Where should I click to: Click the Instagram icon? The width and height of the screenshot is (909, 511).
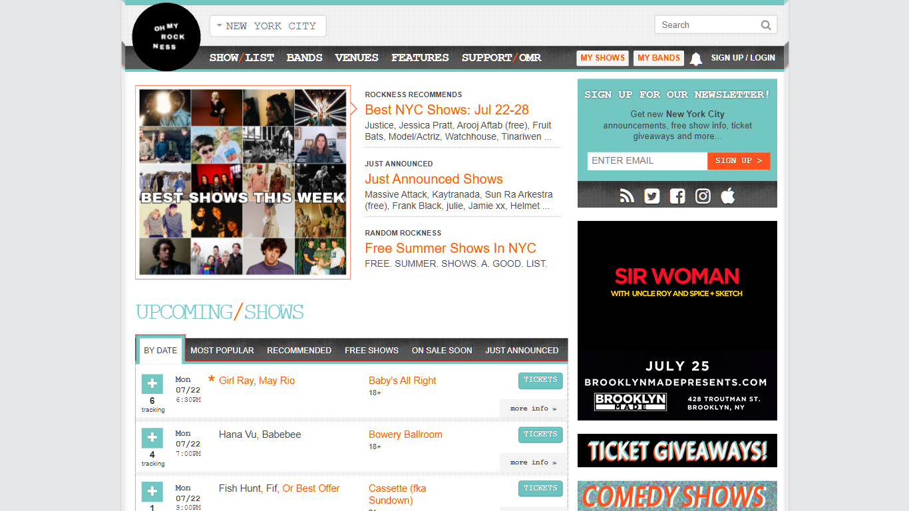(x=703, y=196)
